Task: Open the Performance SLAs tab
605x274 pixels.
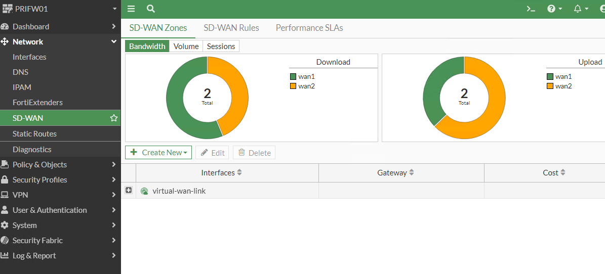Action: click(309, 28)
